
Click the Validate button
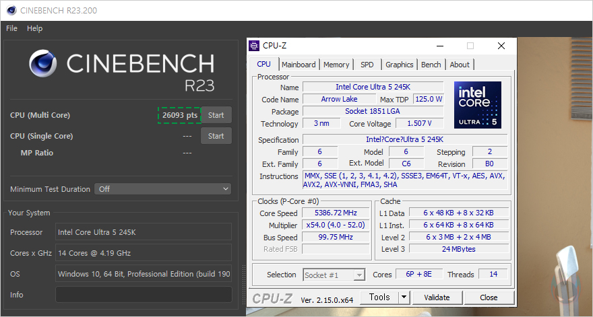437,297
